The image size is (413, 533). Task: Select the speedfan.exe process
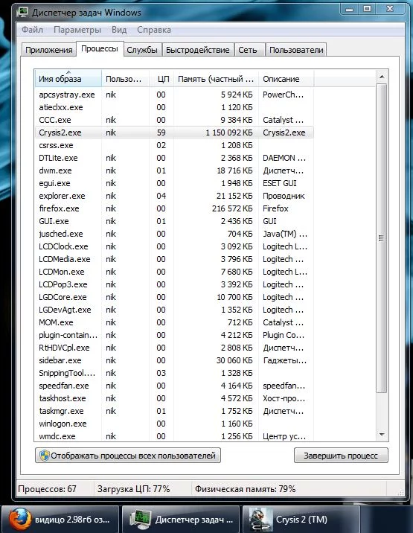coord(174,386)
